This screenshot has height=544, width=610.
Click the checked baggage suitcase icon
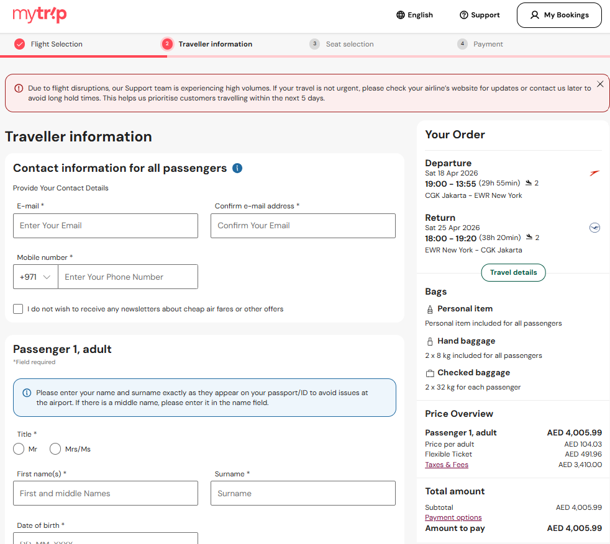click(430, 373)
